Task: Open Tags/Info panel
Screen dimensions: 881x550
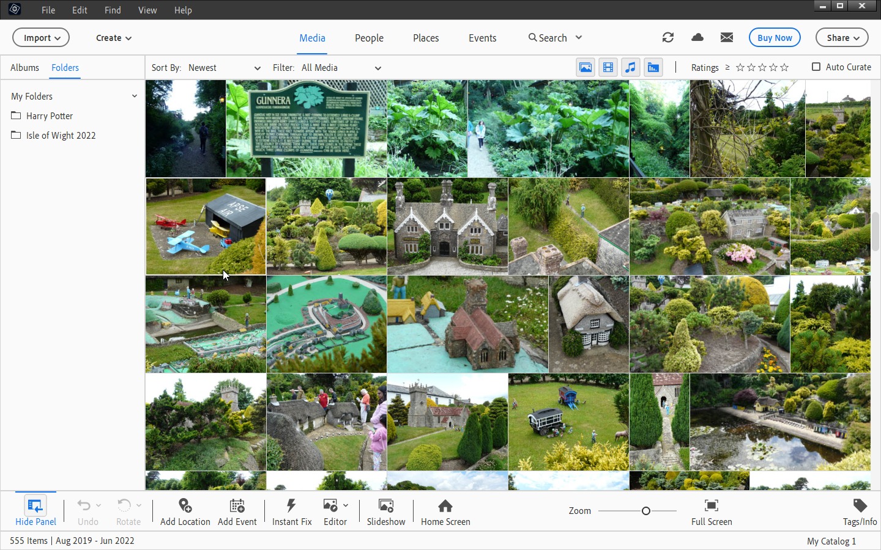Action: point(860,512)
